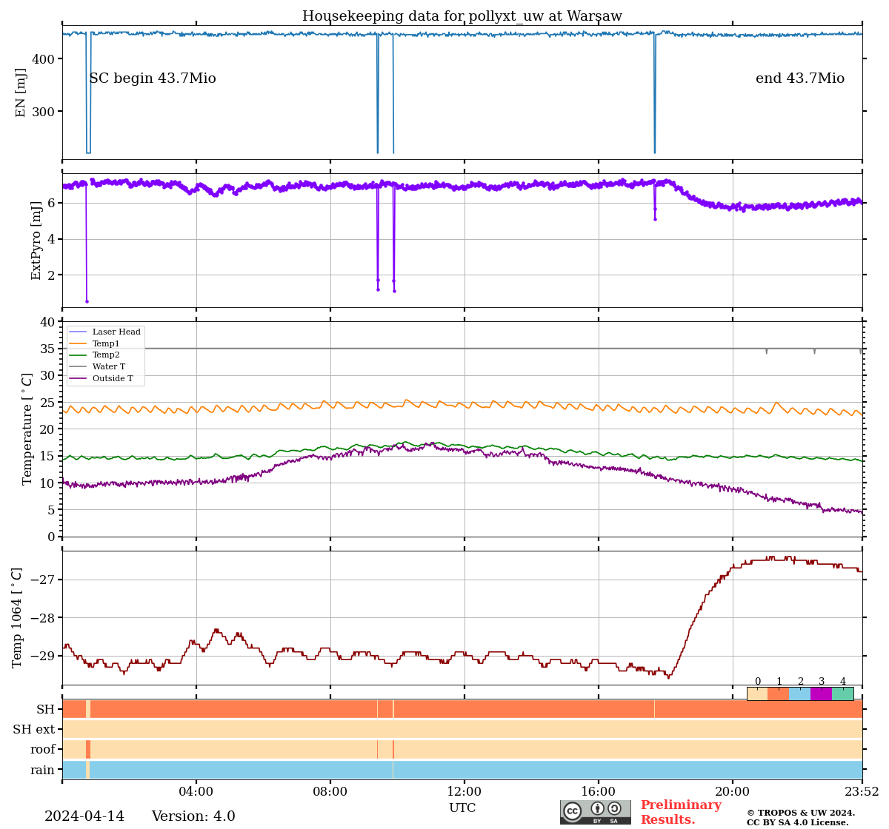Select color swatch labeled 2 in status legend
889x829 pixels.
800,694
